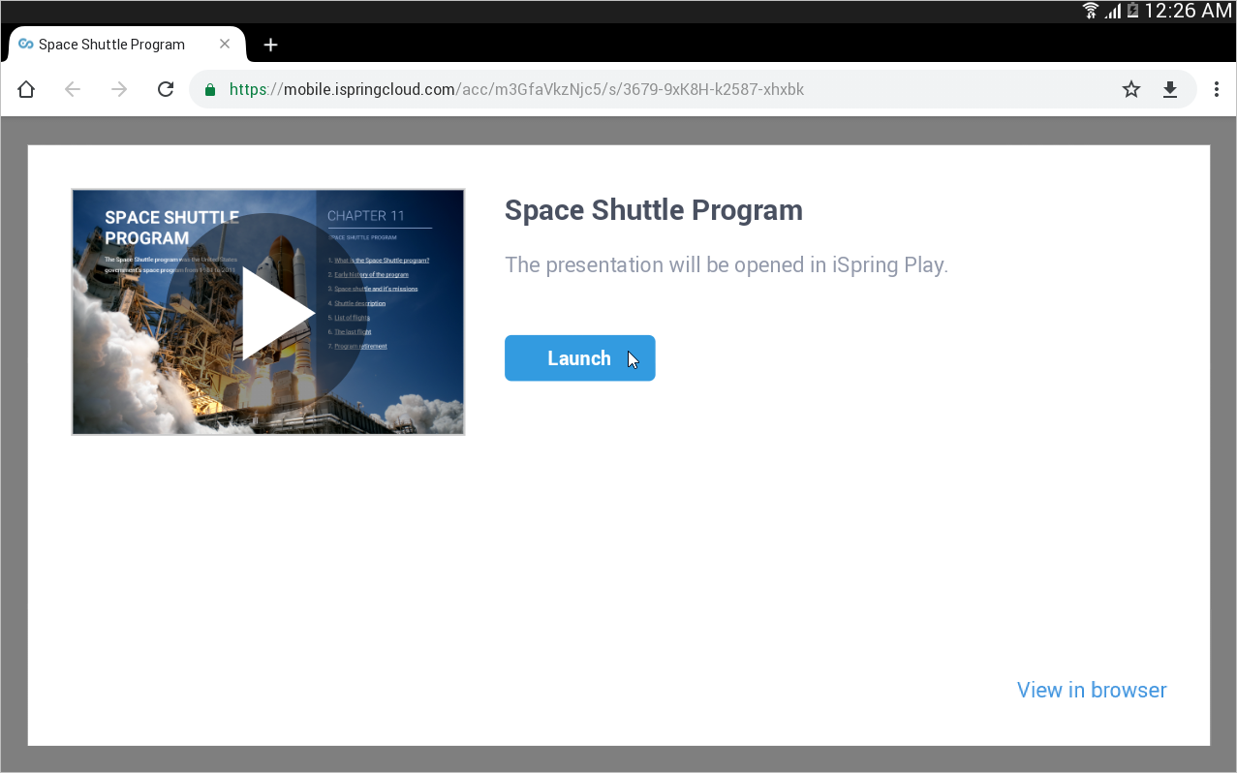Open the downloads icon in toolbar

click(1170, 89)
